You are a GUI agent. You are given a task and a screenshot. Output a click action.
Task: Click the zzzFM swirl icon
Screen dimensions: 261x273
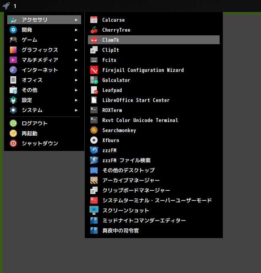pos(94,150)
